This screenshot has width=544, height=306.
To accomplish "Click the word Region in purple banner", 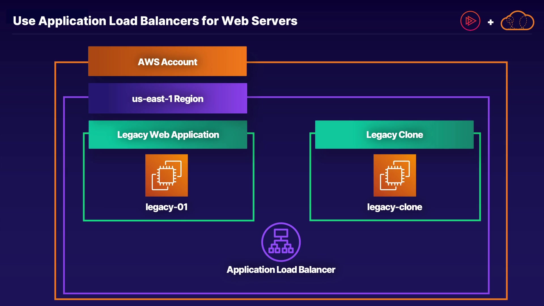I will click(x=188, y=99).
